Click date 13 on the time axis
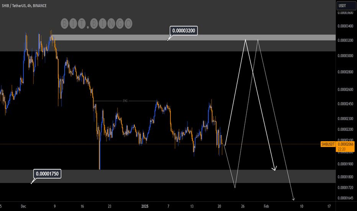Image resolution: width=357 pixels, height=211 pixels. click(x=192, y=206)
